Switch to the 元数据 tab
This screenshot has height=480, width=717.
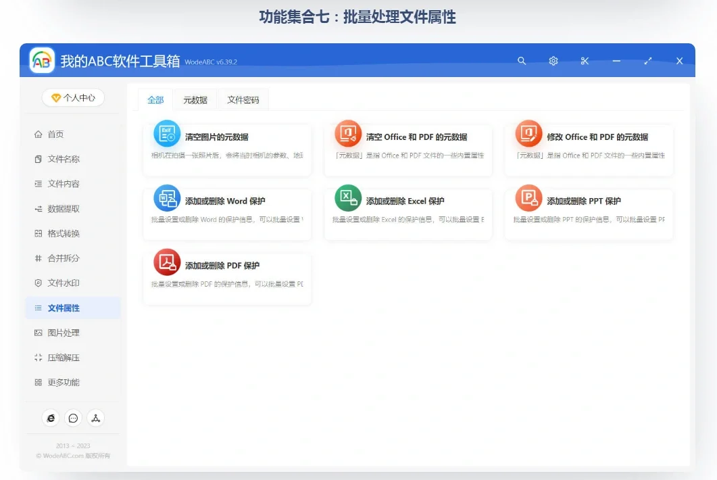click(x=195, y=99)
